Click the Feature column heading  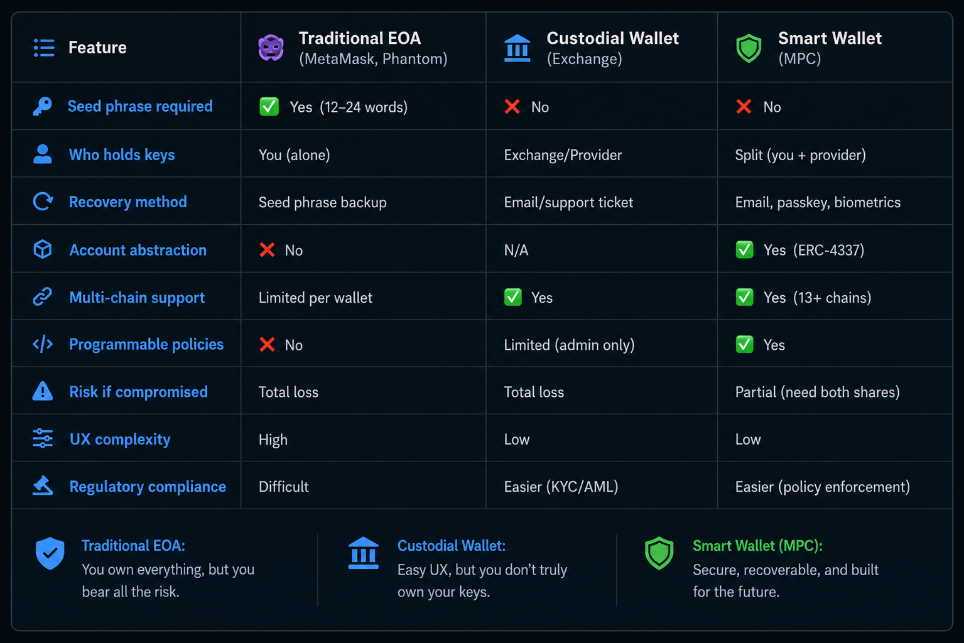click(x=97, y=48)
